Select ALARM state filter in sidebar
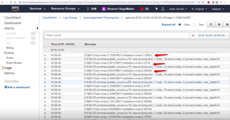Viewport: 230px width, 120px height. coord(11,34)
